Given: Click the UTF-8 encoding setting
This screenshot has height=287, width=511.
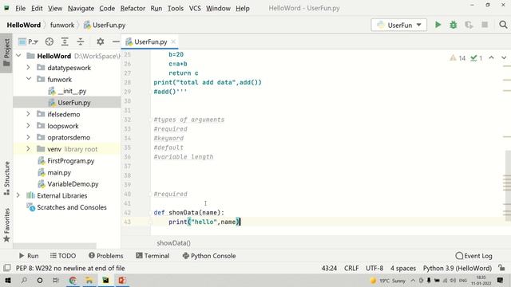Looking at the screenshot, I should (x=374, y=268).
